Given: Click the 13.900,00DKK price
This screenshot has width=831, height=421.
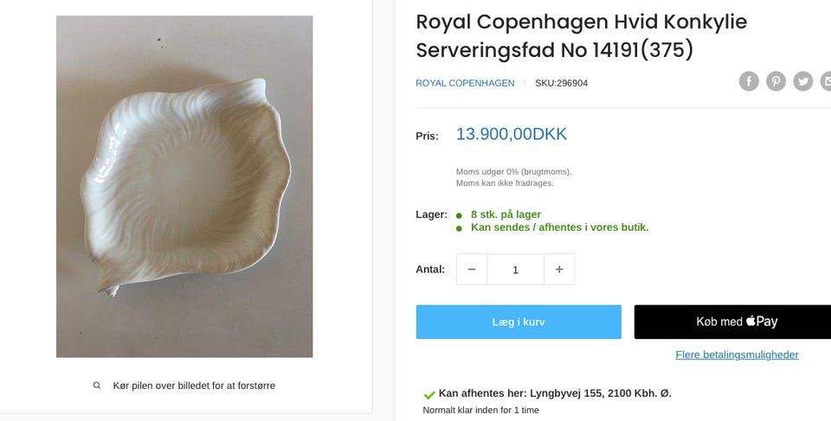Looking at the screenshot, I should [x=511, y=134].
